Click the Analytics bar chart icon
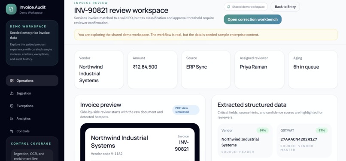Screen dimensions: 346x161 click(12, 119)
